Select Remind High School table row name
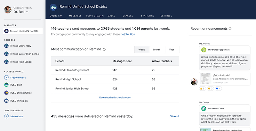Image resolution: width=256 pixels, height=131 pixels. click(68, 79)
